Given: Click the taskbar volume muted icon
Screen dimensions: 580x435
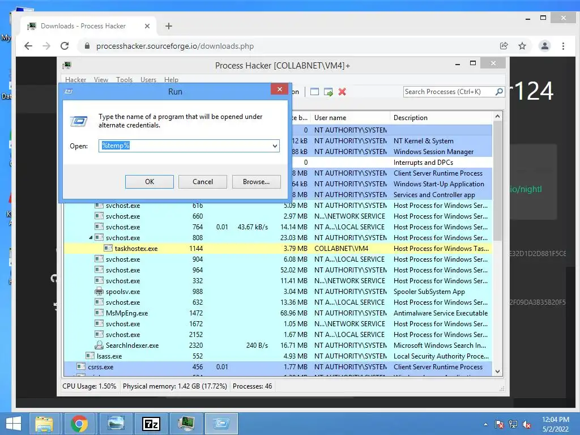Looking at the screenshot, I should click(x=526, y=424).
